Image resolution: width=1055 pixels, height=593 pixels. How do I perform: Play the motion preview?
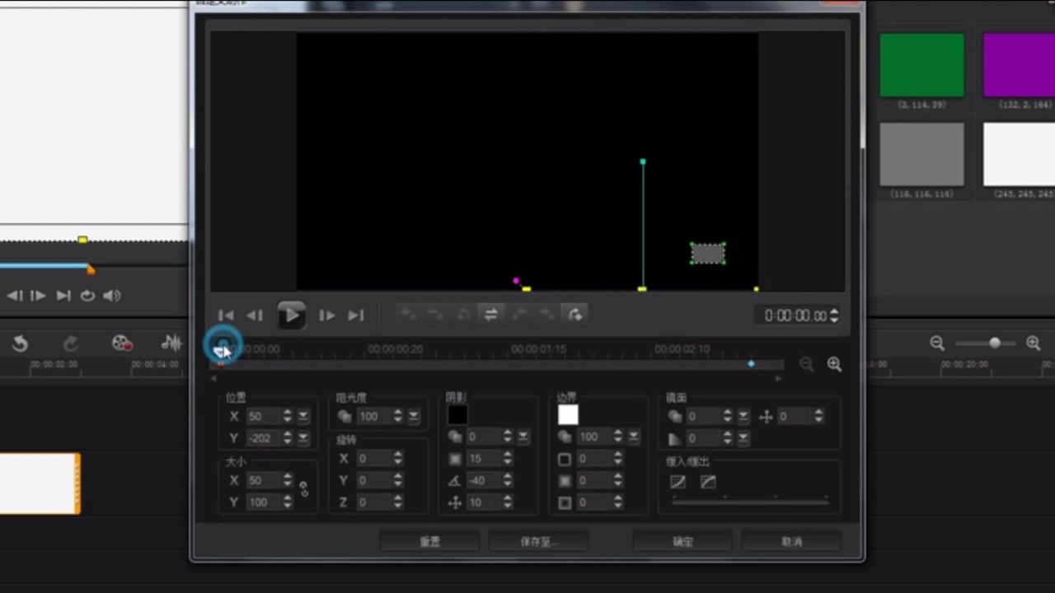pyautogui.click(x=290, y=315)
